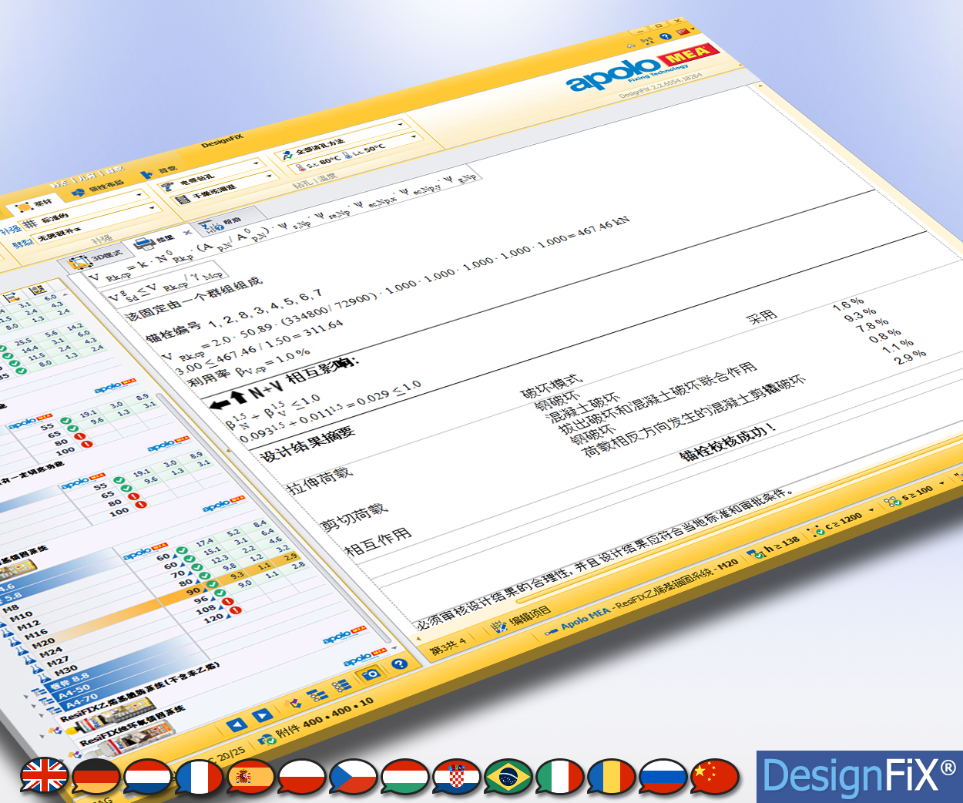Viewport: 963px width, 803px height.
Task: Open the temperature range 80°C / 50°C dropdown
Action: (356, 152)
